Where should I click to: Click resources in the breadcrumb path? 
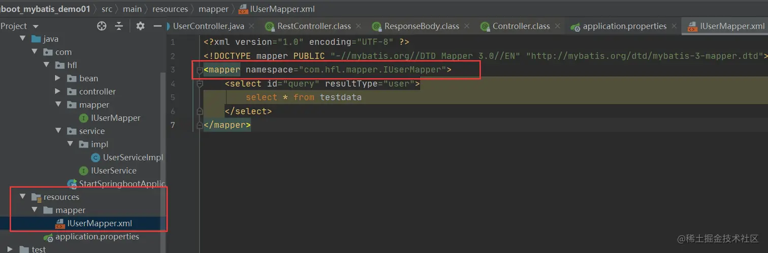pyautogui.click(x=170, y=9)
